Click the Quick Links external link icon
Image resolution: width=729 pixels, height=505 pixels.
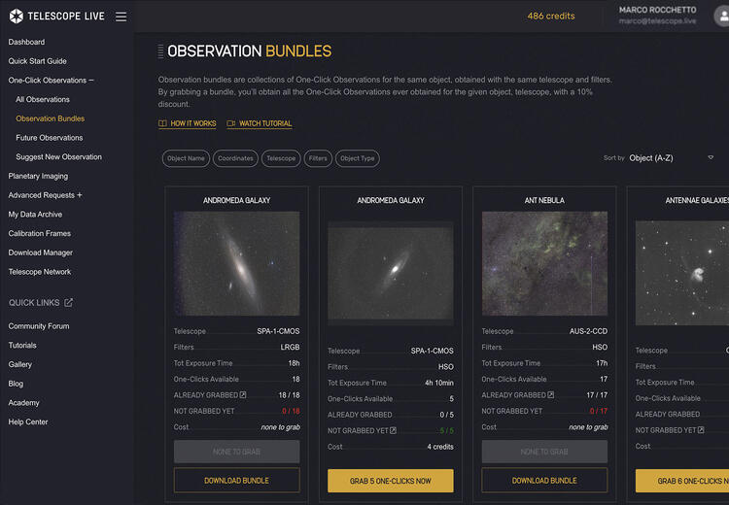click(x=68, y=302)
